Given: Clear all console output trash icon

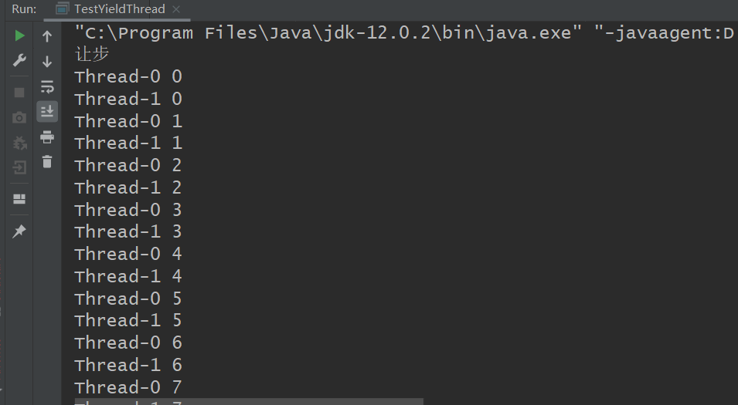Looking at the screenshot, I should point(47,162).
